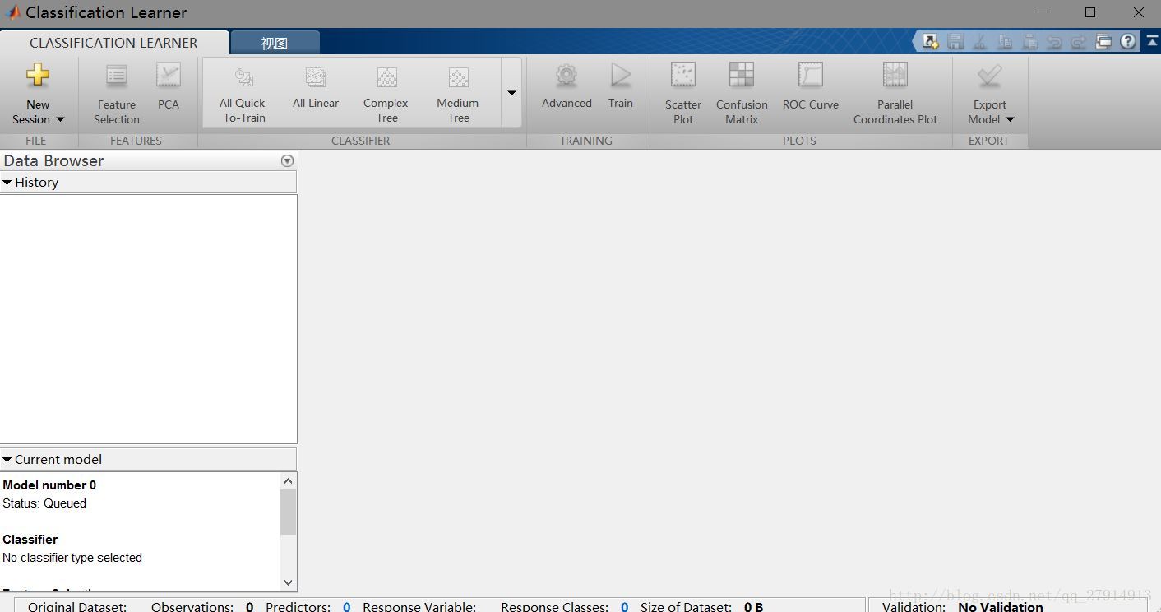Click the 'Predictors:' status bar label
The height and width of the screenshot is (612, 1161).
pyautogui.click(x=298, y=607)
